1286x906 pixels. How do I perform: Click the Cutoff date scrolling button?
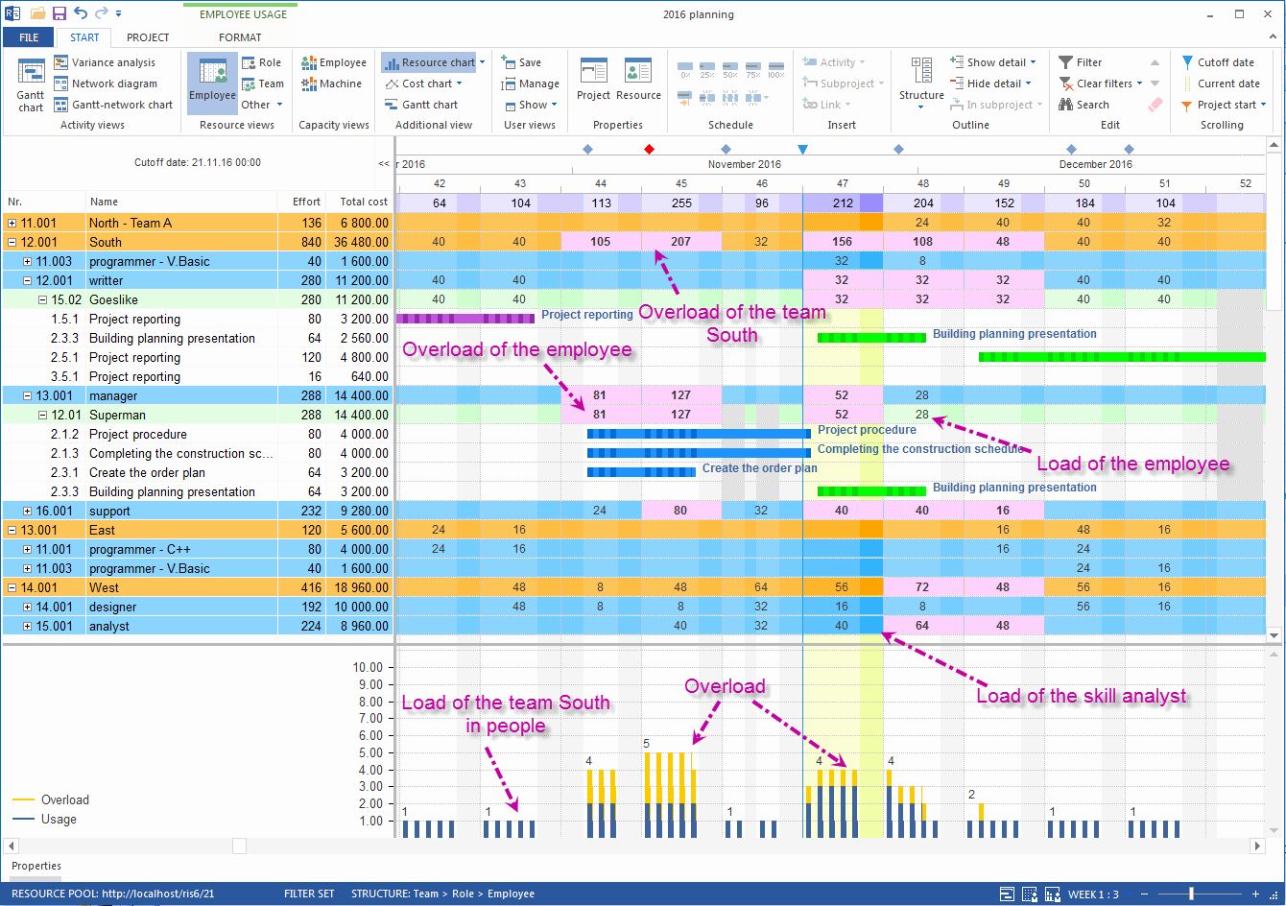pyautogui.click(x=1217, y=62)
